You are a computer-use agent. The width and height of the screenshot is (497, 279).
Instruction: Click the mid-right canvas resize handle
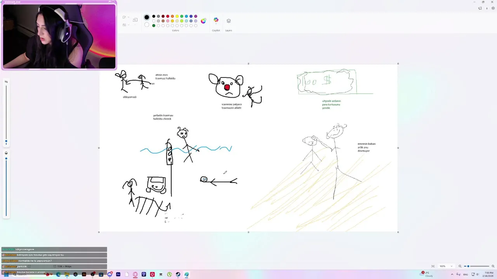(x=398, y=148)
